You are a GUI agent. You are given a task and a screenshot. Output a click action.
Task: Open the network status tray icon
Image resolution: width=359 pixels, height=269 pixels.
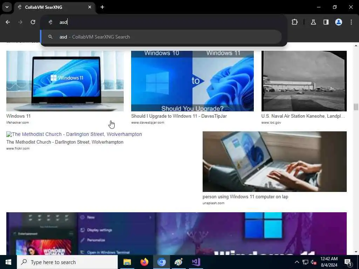305,262
